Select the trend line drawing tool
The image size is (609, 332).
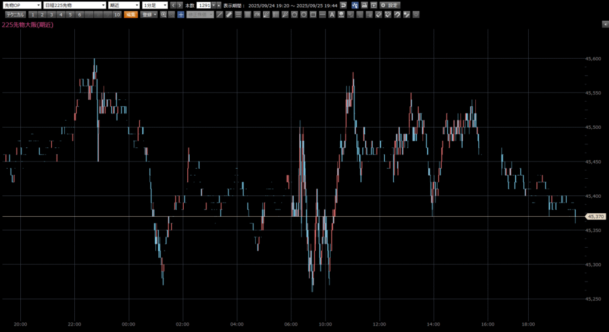coord(219,14)
